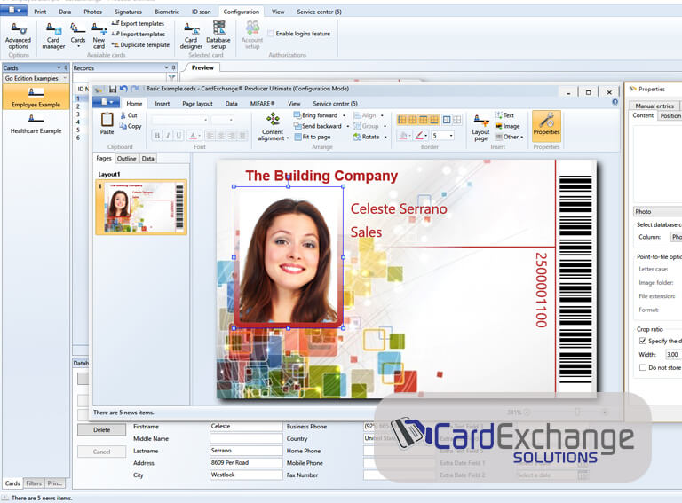Click Fit to page
Viewport: 682px width, 503px height.
click(x=312, y=137)
